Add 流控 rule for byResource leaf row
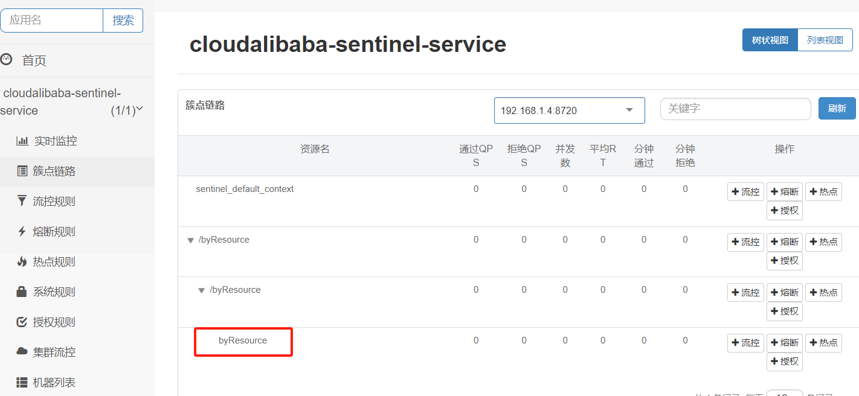Image resolution: width=859 pixels, height=396 pixels. [746, 342]
